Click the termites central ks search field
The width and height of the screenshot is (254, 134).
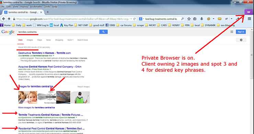pos(58,32)
